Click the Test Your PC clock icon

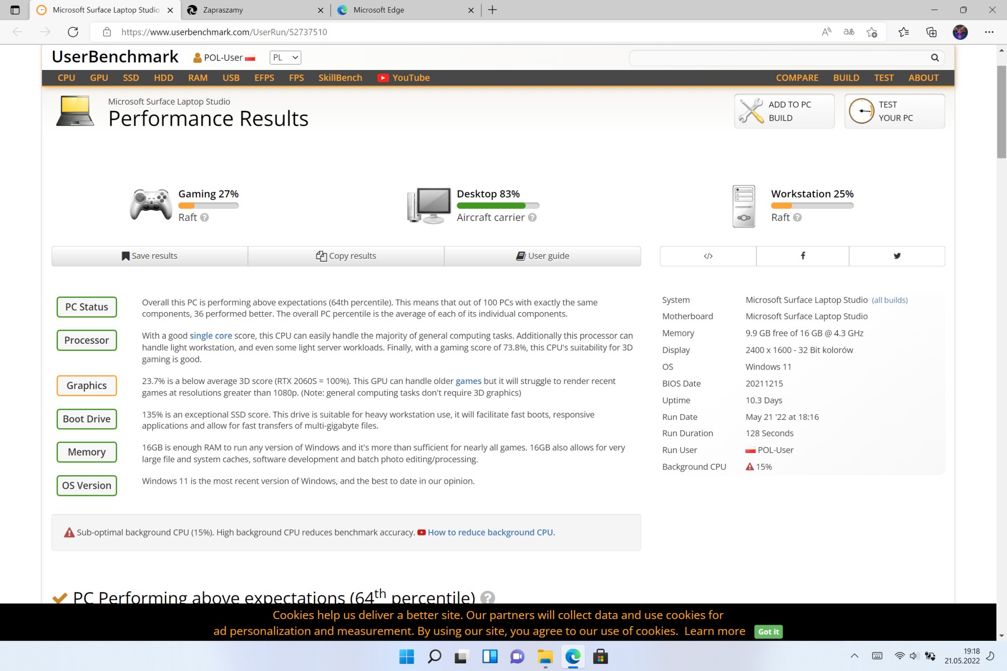(x=861, y=111)
